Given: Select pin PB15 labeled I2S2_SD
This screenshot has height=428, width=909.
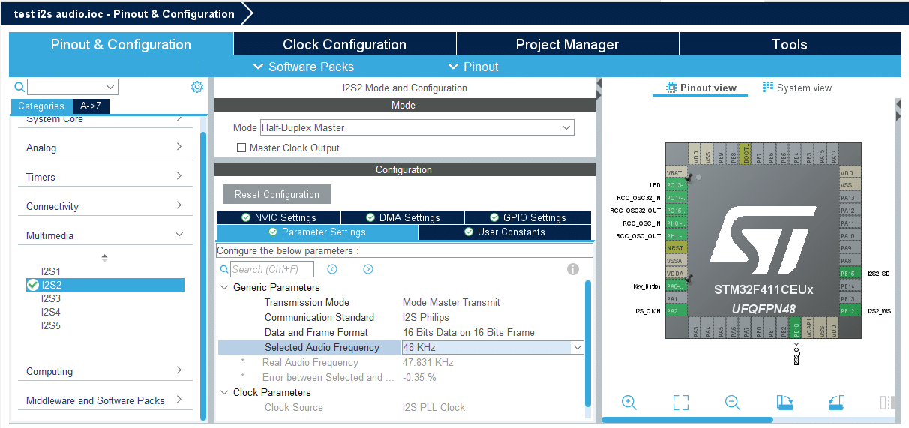Looking at the screenshot, I should (850, 274).
